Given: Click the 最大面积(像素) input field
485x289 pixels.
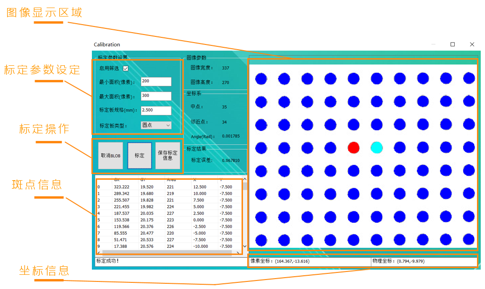Looking at the screenshot, I should tap(156, 96).
